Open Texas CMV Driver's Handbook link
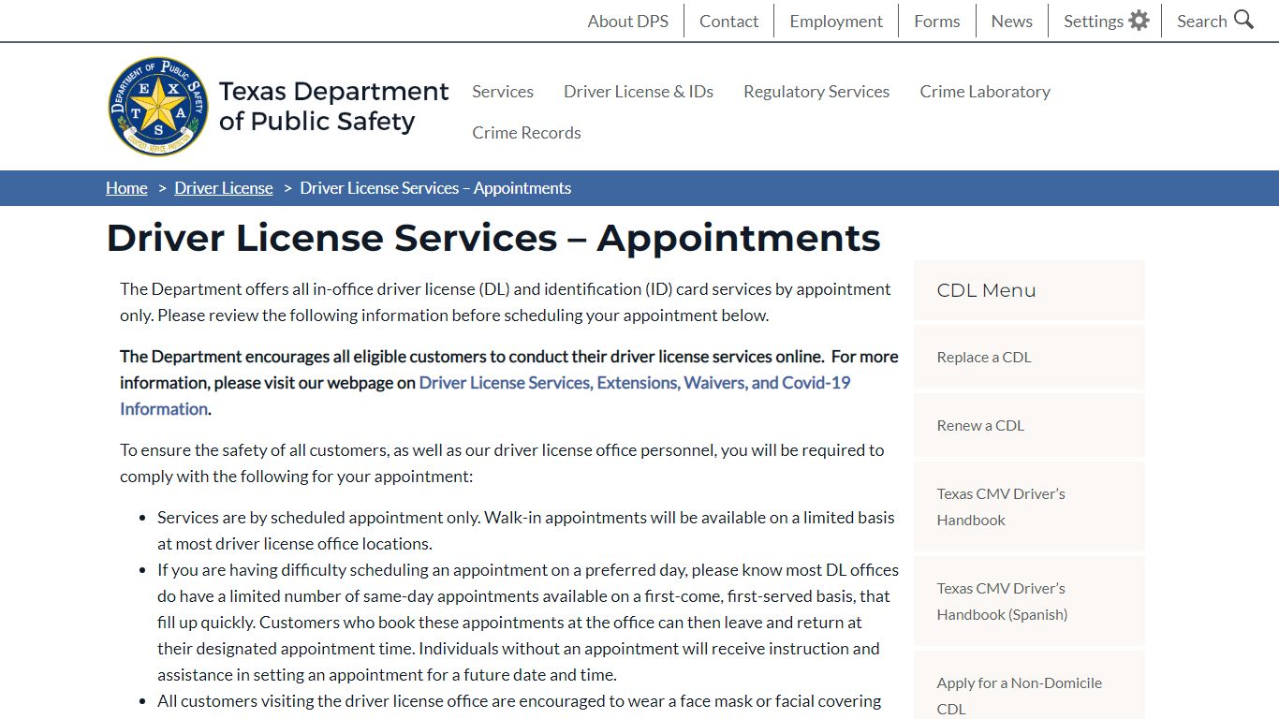The image size is (1279, 719). coord(1029,506)
